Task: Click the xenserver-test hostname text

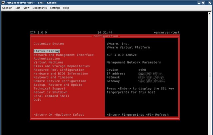Action: tap(166, 33)
